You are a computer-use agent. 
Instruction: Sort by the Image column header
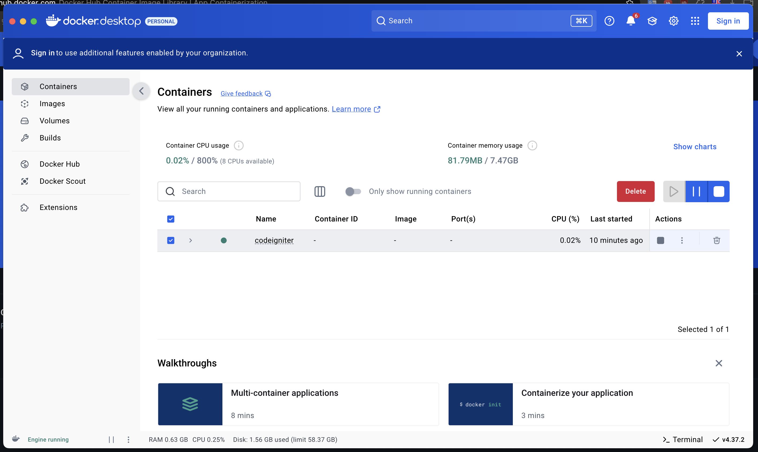pos(405,219)
